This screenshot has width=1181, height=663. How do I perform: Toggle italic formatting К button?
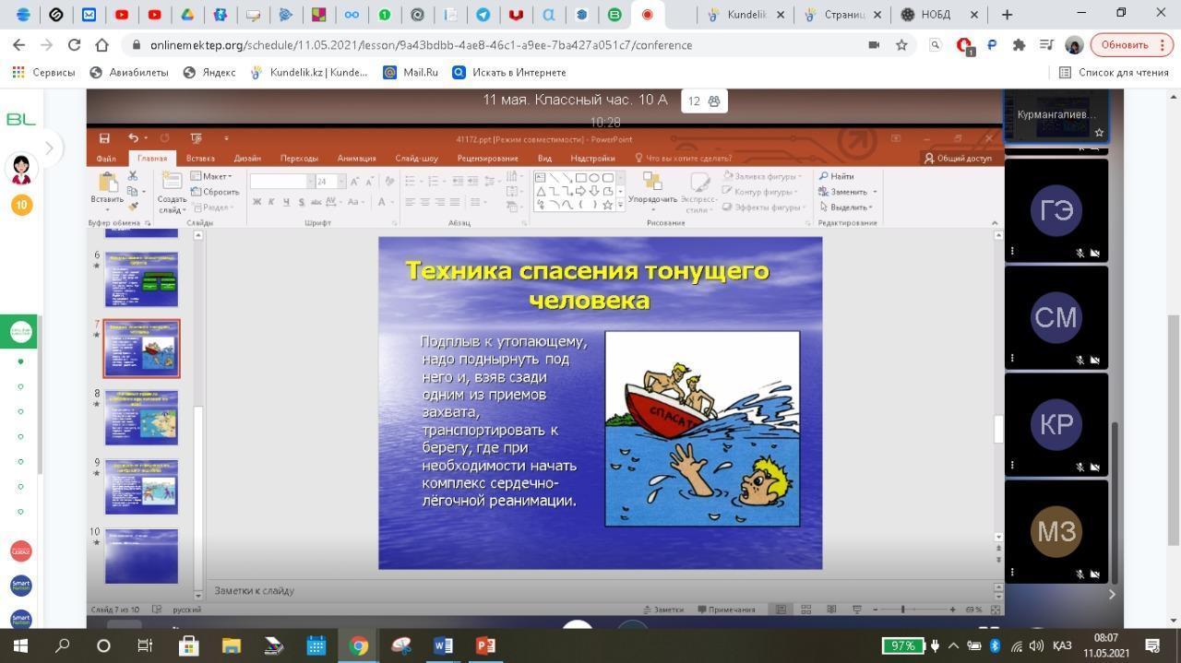[271, 202]
